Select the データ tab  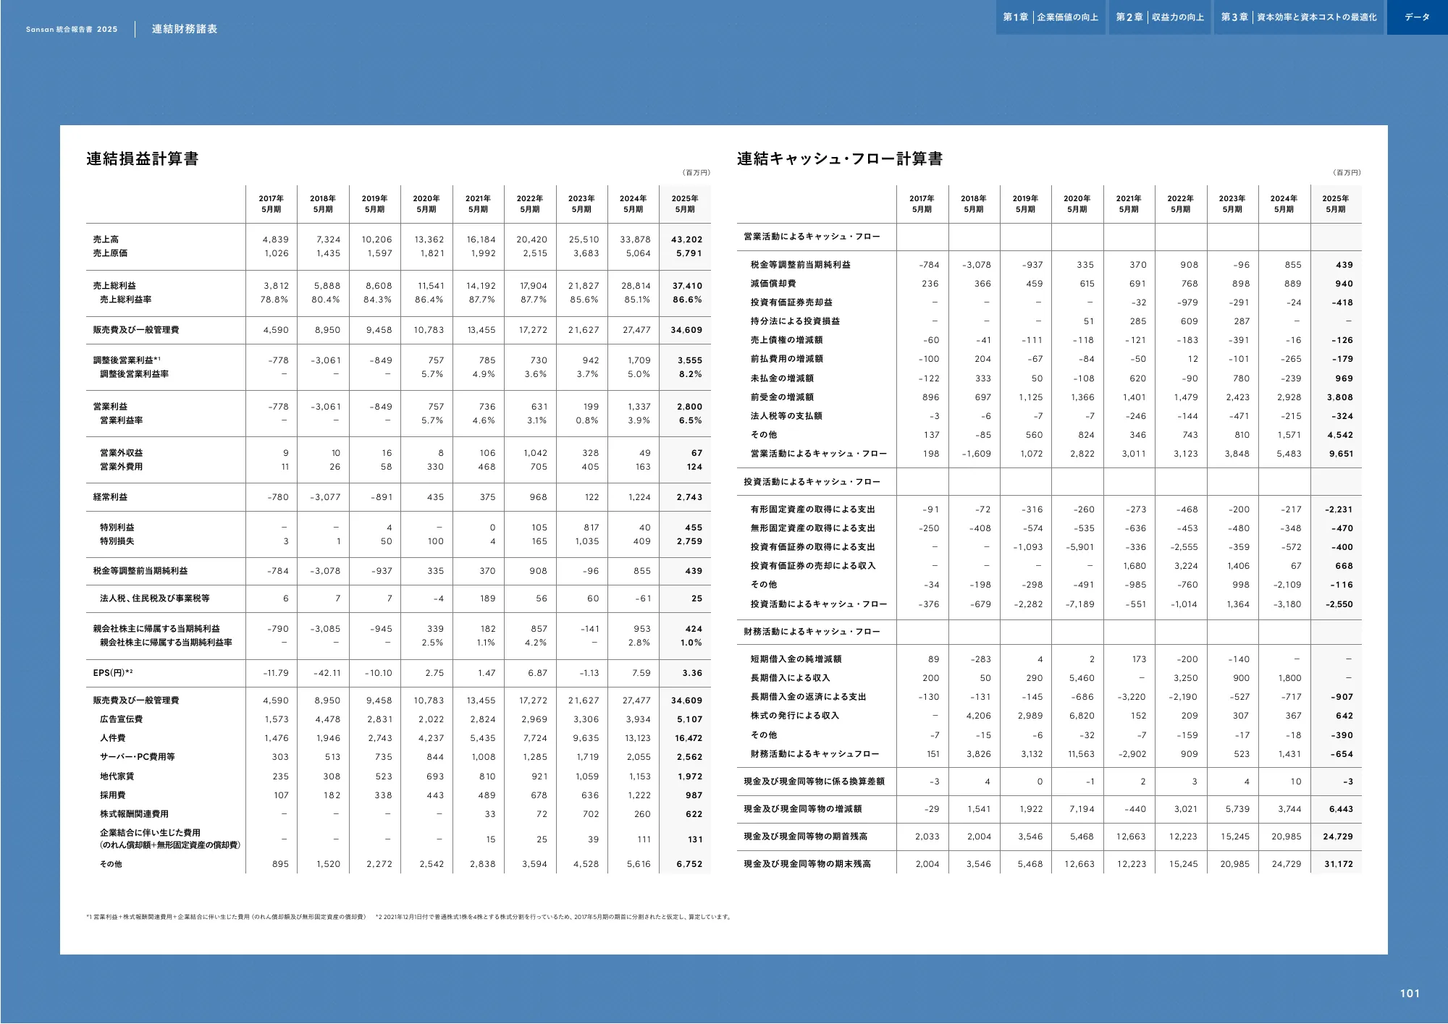1417,17
